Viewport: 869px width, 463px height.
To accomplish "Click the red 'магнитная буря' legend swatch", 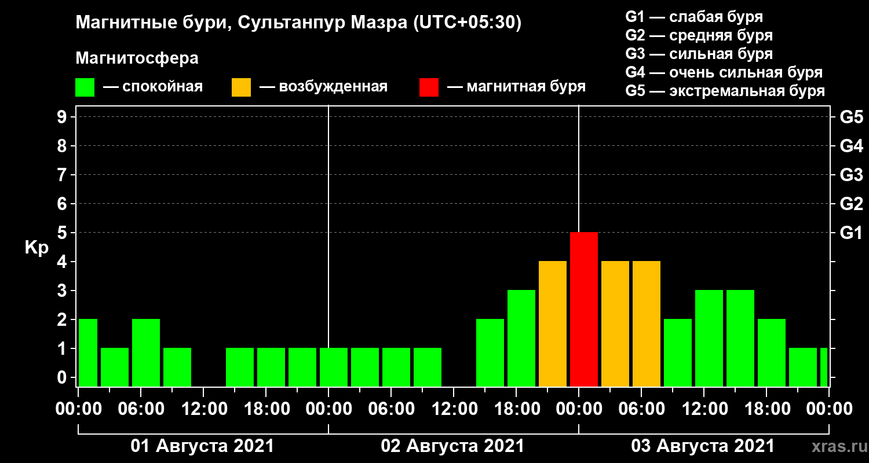I will [x=429, y=87].
